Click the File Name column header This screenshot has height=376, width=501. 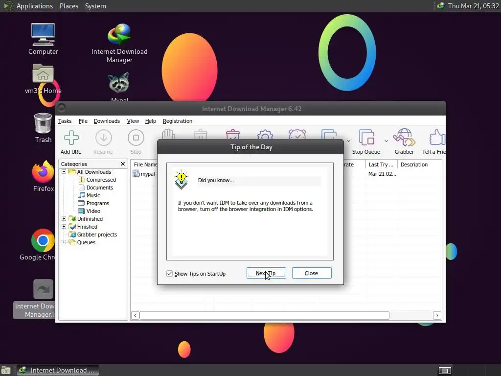(x=145, y=164)
